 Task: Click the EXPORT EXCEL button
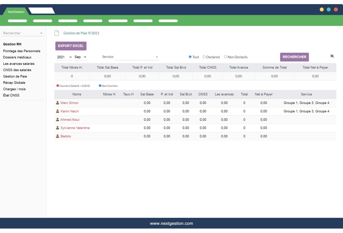click(71, 46)
